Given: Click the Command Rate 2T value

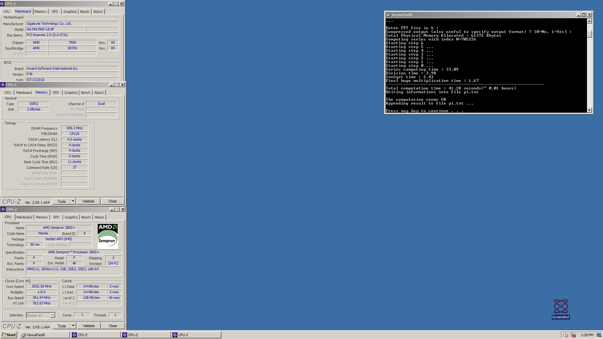Looking at the screenshot, I should [x=74, y=167].
